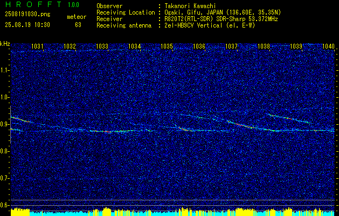Screen dimensions: 339x216
Task: Click the 0.6 kHz axis label
Action: (x=4, y=205)
